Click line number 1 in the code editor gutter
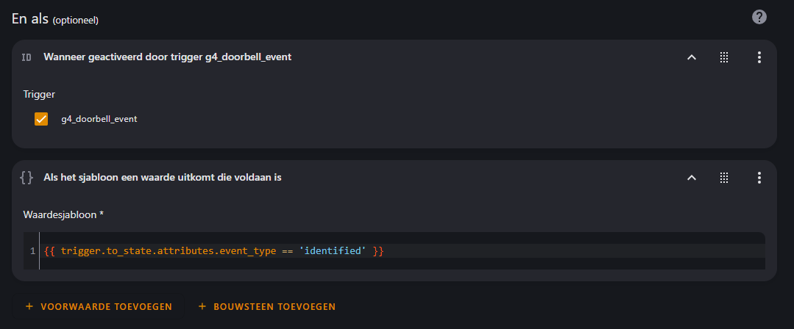Screen dimensions: 794x329 click(32, 251)
